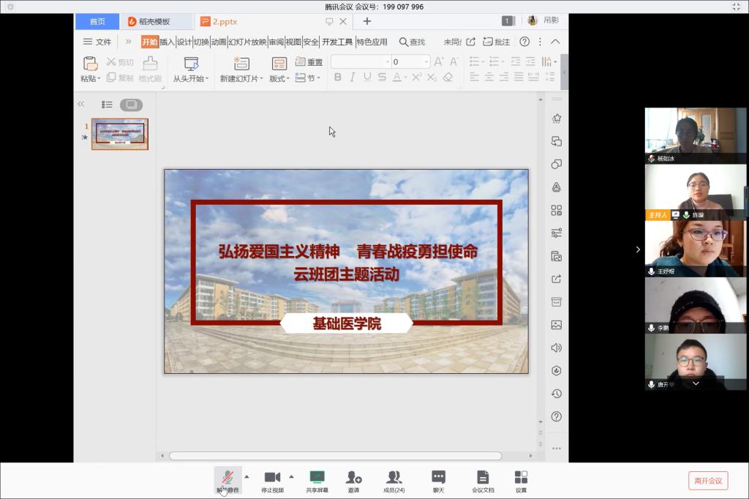Toggle the 共享屏幕 screen sharing button

(317, 478)
